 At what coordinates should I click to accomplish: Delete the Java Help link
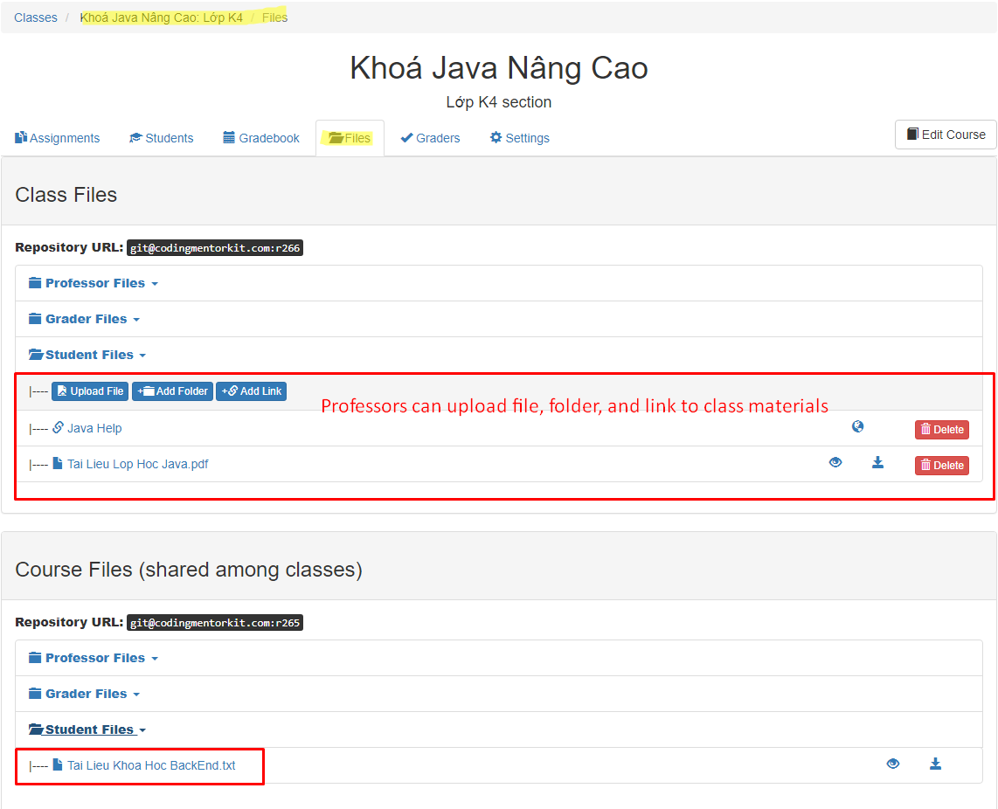coord(942,430)
